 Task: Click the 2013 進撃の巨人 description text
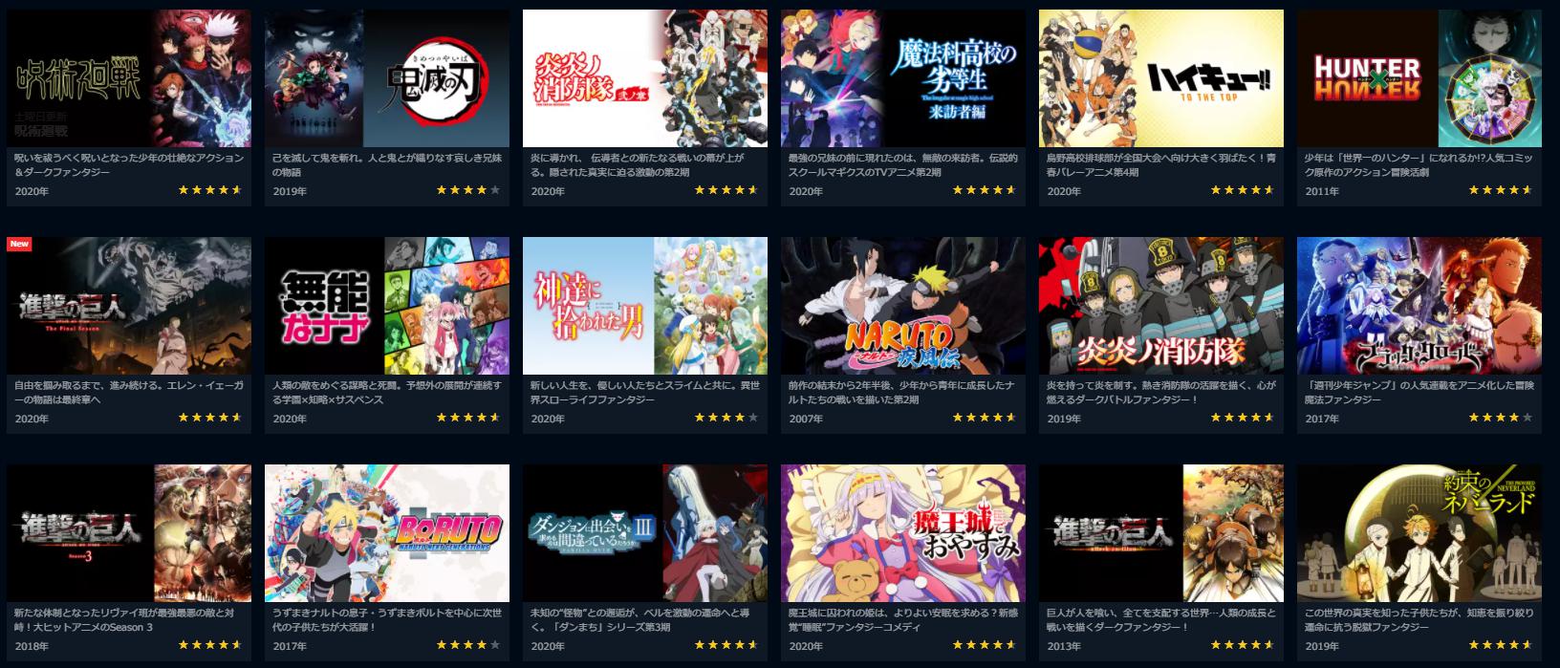(1159, 619)
